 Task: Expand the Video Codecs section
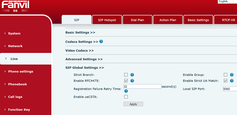[79, 51]
